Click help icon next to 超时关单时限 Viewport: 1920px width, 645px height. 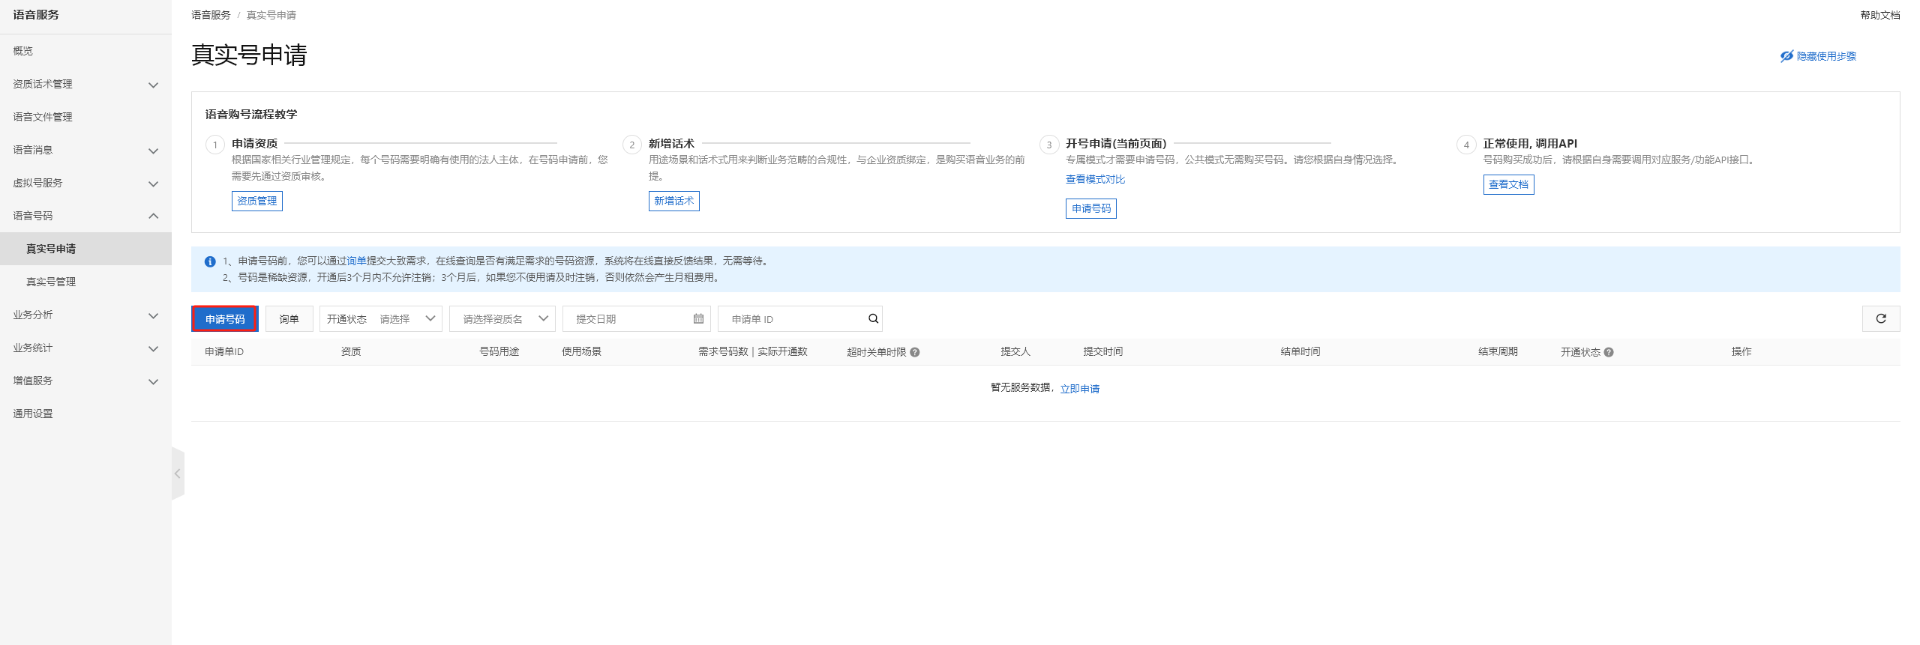(915, 352)
